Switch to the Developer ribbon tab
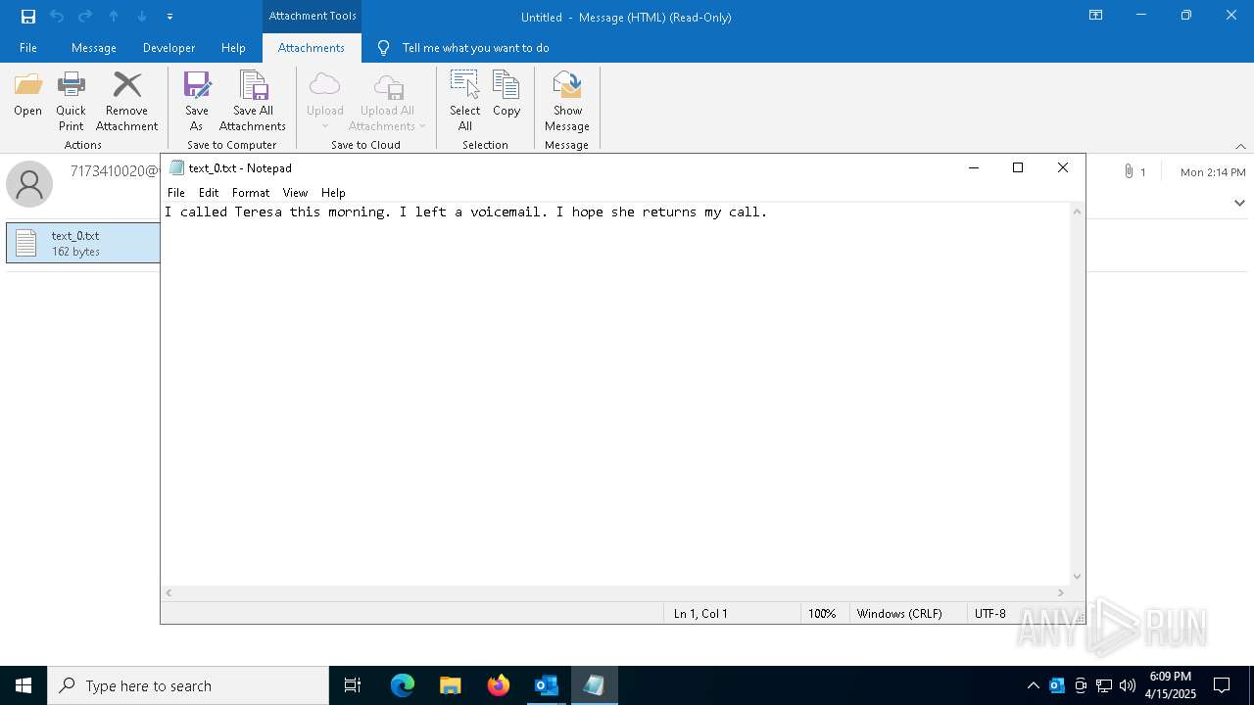 pyautogui.click(x=169, y=48)
